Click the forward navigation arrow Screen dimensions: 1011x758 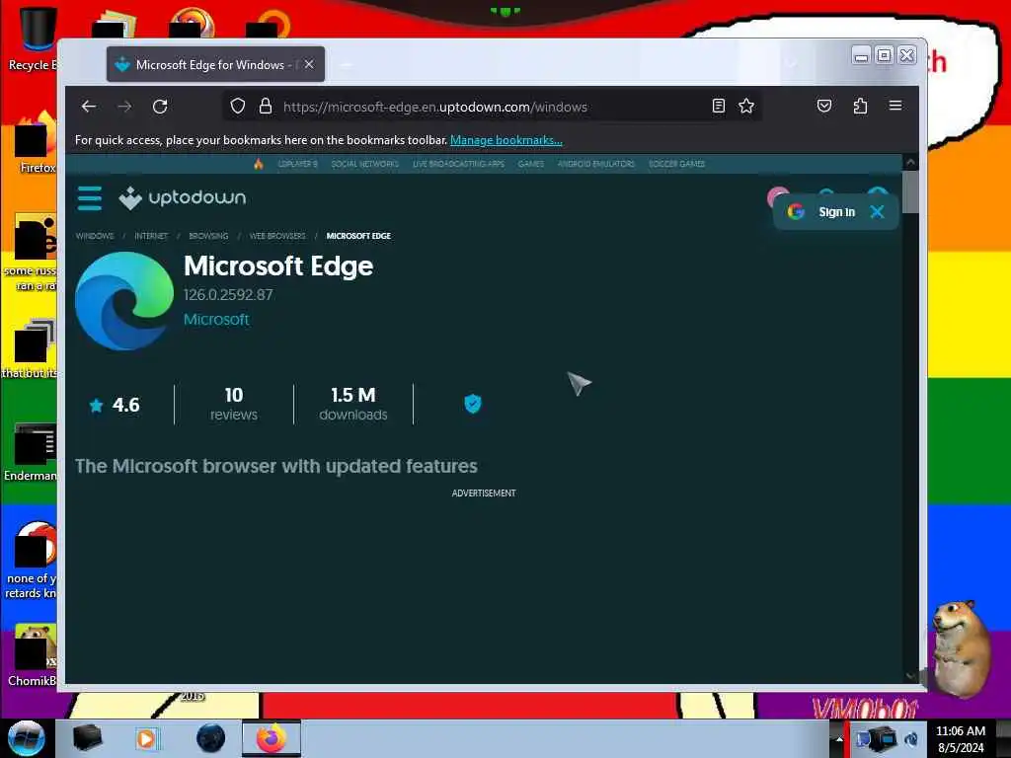pyautogui.click(x=124, y=107)
